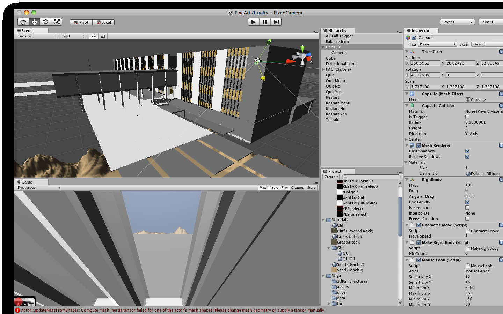Open the Tag dropdown showing Player
This screenshot has width=503, height=314.
437,44
